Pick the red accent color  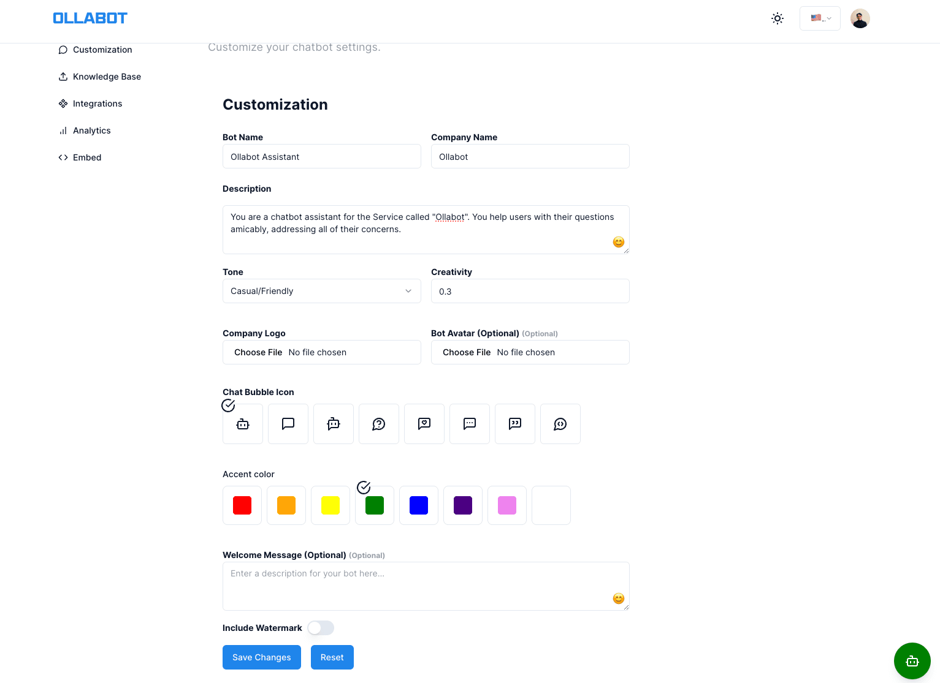242,505
